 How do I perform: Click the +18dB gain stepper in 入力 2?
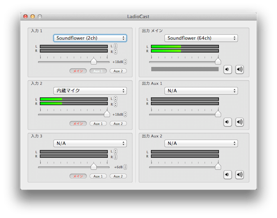click(x=125, y=114)
